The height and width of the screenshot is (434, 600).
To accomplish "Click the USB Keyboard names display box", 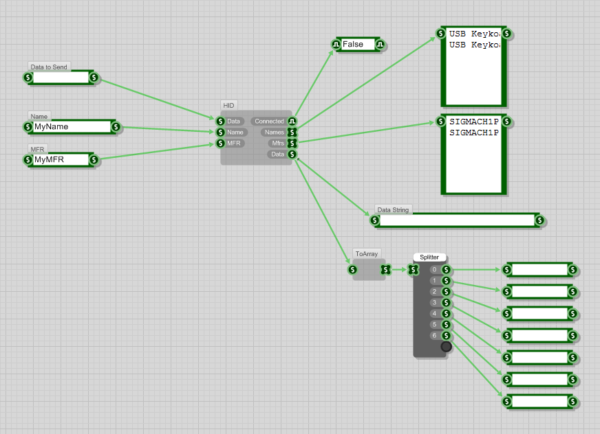I will tap(472, 67).
